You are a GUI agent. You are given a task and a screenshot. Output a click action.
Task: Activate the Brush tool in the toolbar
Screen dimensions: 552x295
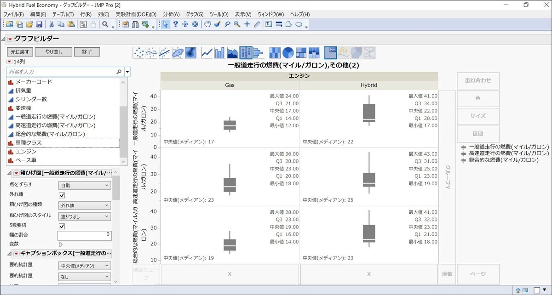pos(217,24)
